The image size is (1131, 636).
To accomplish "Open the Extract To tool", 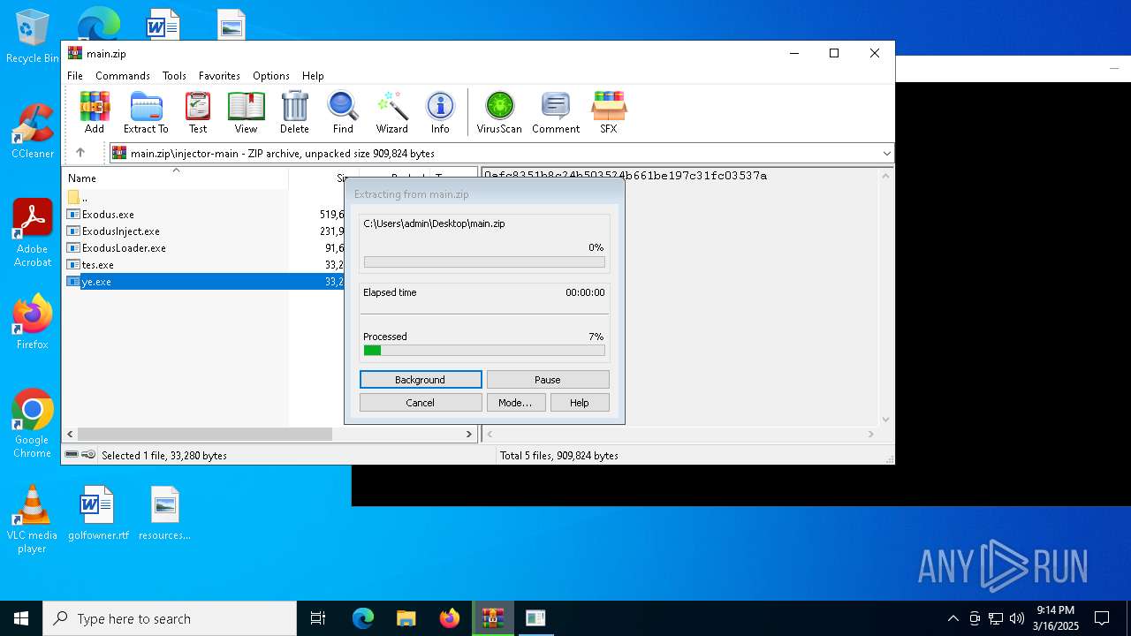I will tap(146, 112).
